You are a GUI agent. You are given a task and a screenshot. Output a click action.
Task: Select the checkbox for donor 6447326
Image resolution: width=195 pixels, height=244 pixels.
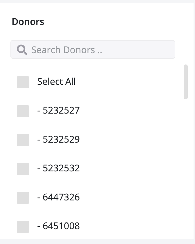(x=23, y=198)
